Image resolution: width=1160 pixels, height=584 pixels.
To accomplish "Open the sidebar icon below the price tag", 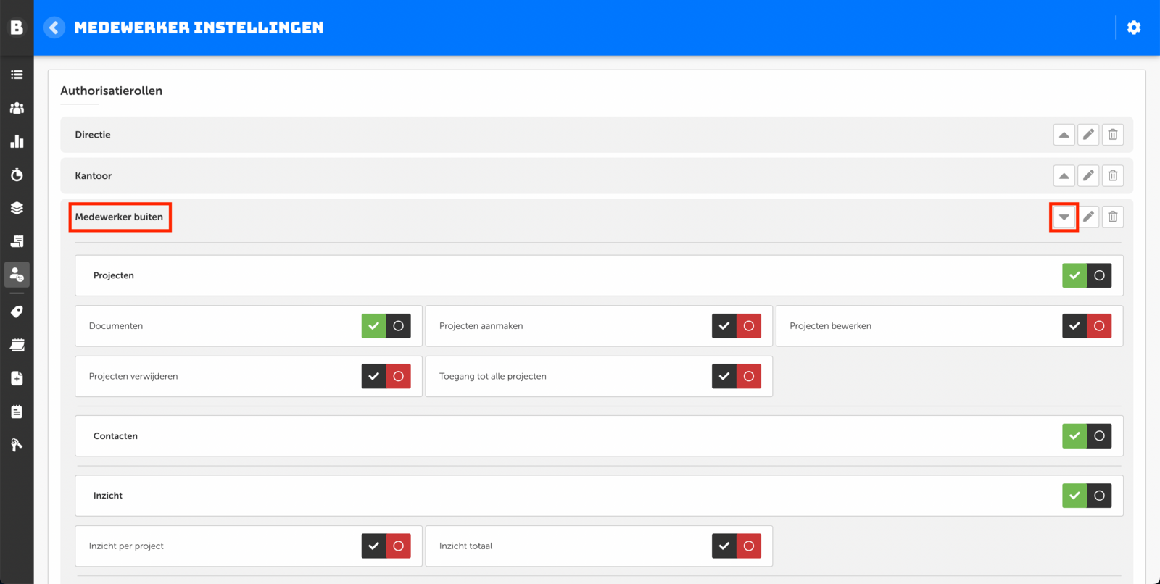I will pos(17,345).
